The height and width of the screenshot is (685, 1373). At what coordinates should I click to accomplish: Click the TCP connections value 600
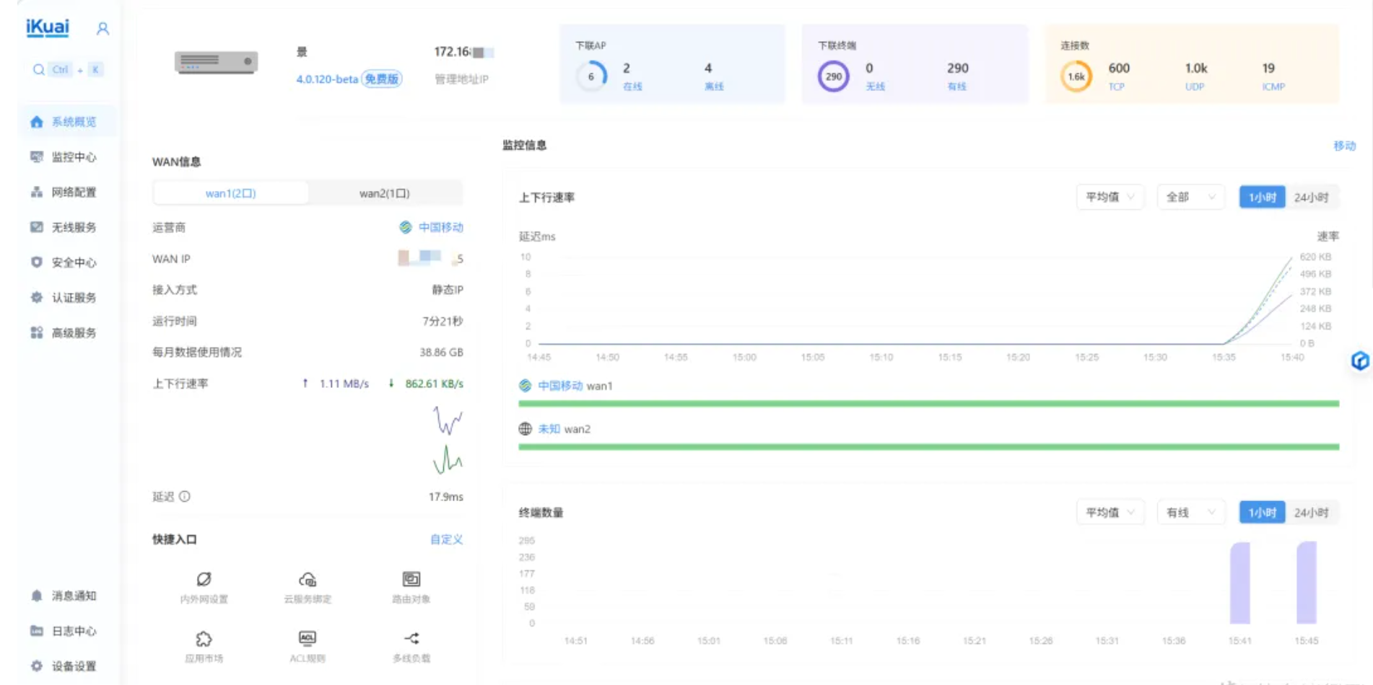[x=1119, y=68]
